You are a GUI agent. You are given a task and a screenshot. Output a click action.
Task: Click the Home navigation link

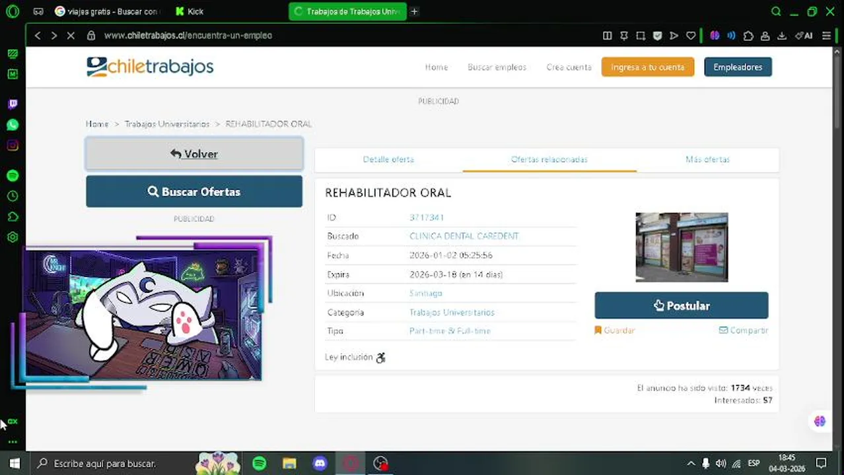437,67
